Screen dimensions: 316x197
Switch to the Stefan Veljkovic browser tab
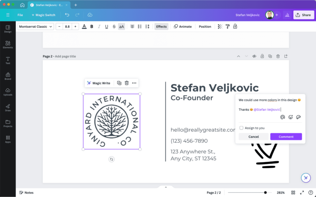49,5
